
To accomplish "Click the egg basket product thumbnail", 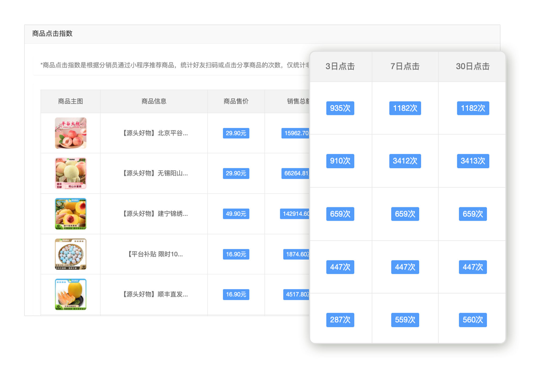I will [71, 254].
